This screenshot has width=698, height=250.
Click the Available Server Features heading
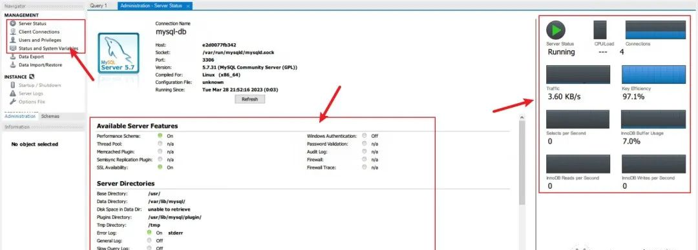pyautogui.click(x=137, y=126)
